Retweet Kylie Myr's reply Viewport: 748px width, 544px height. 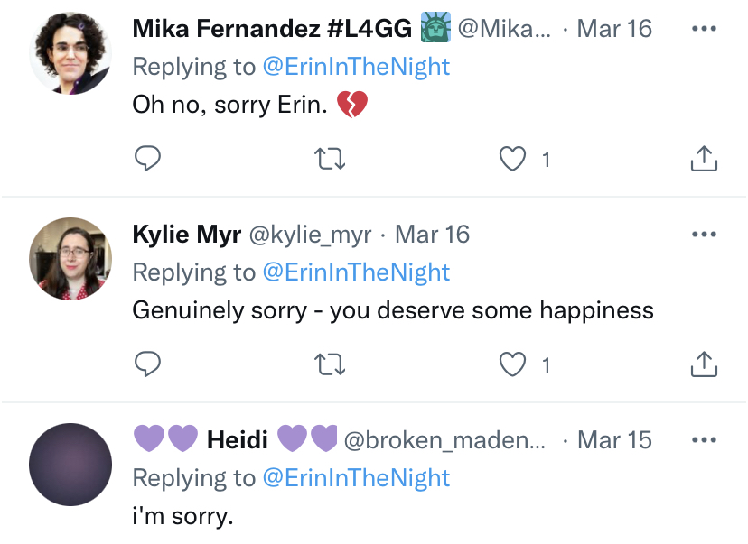tap(330, 364)
